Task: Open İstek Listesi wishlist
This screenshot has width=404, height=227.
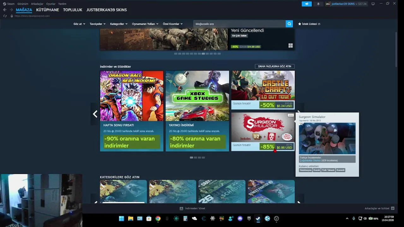Action: coord(309,24)
